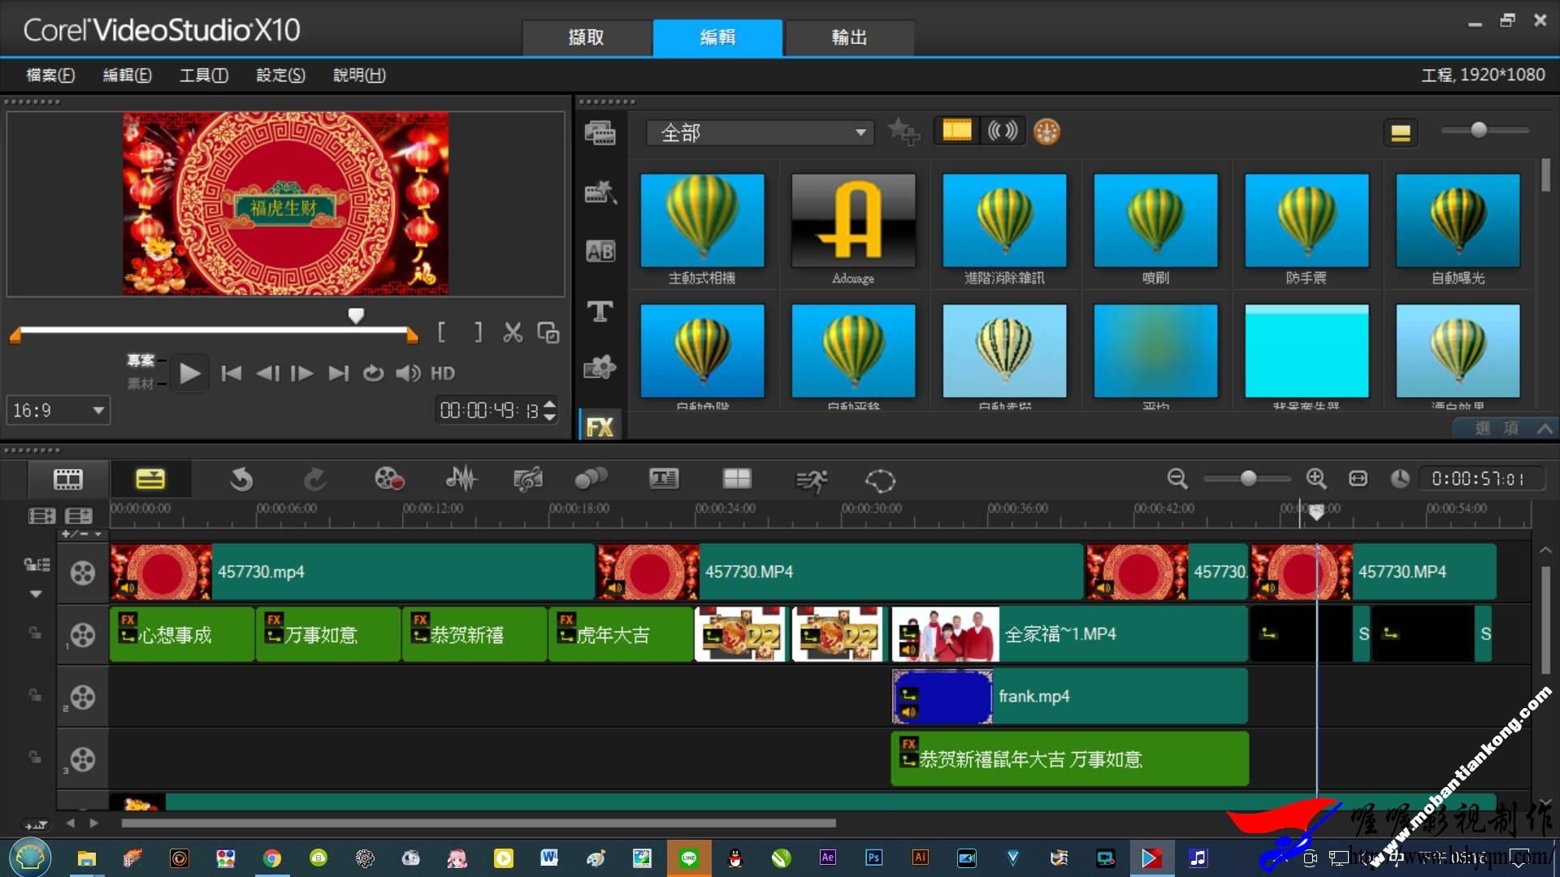1560x877 pixels.
Task: Step the preview timecode value
Action: tap(550, 411)
